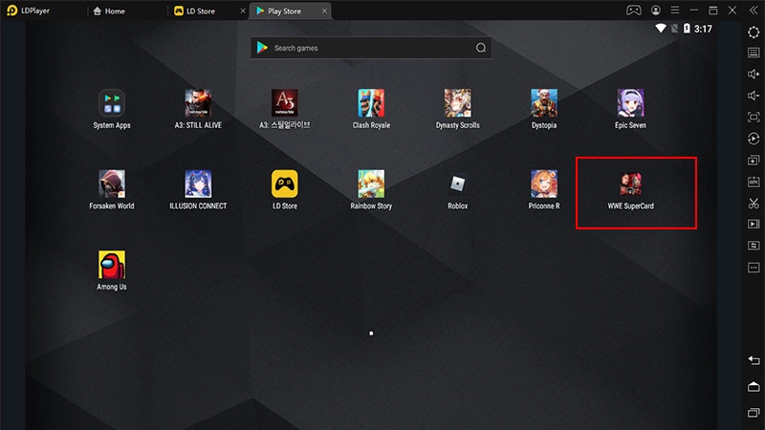Open the gamepad keyboard mapping icon
The height and width of the screenshot is (430, 765).
633,11
